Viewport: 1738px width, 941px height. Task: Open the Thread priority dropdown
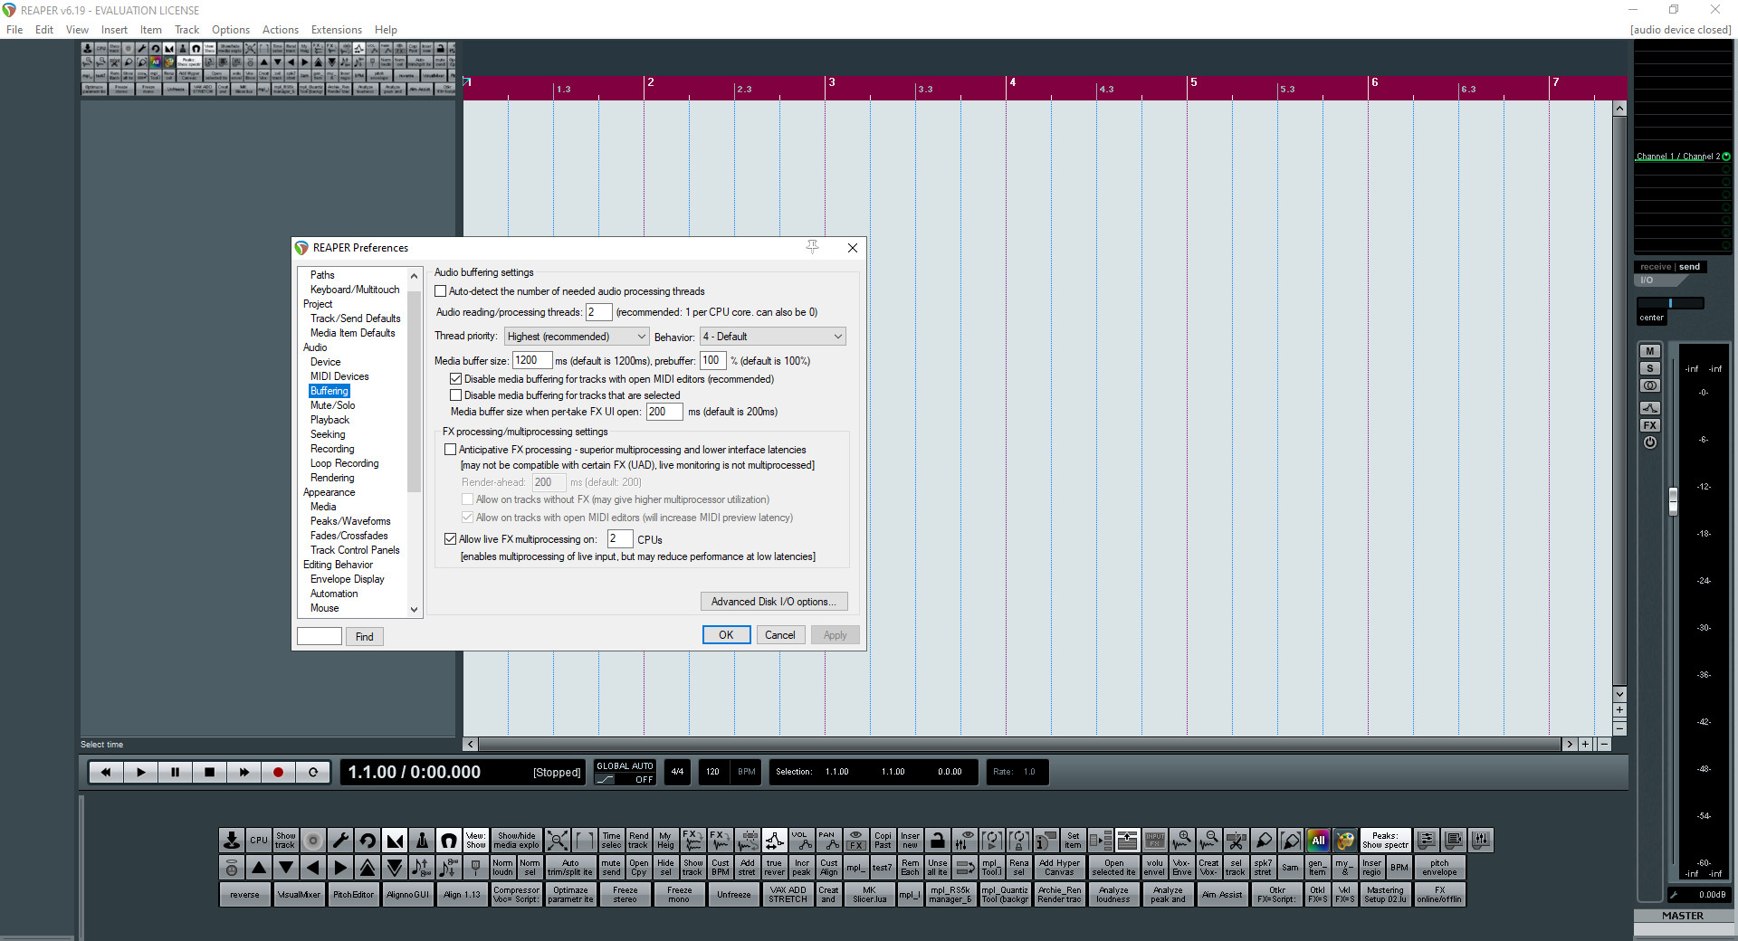point(577,337)
